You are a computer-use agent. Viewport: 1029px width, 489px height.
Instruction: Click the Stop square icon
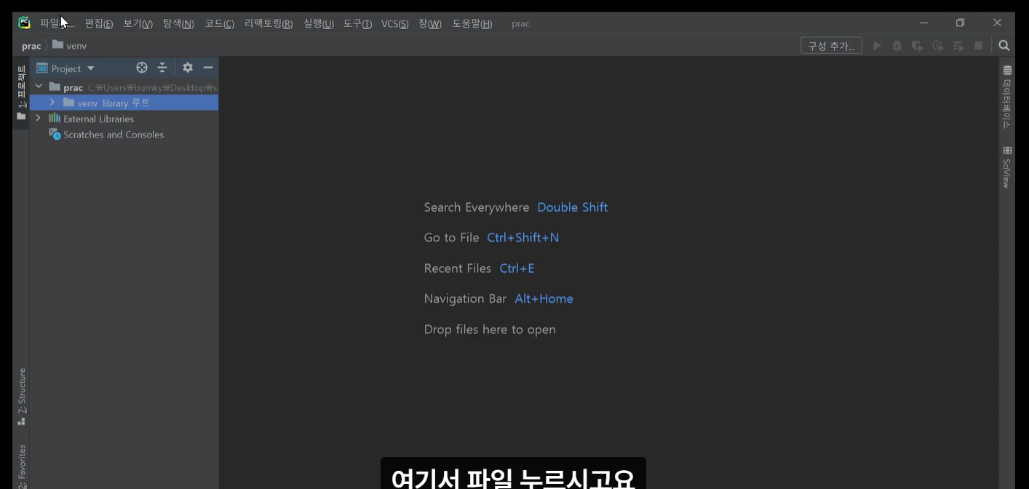pos(979,46)
